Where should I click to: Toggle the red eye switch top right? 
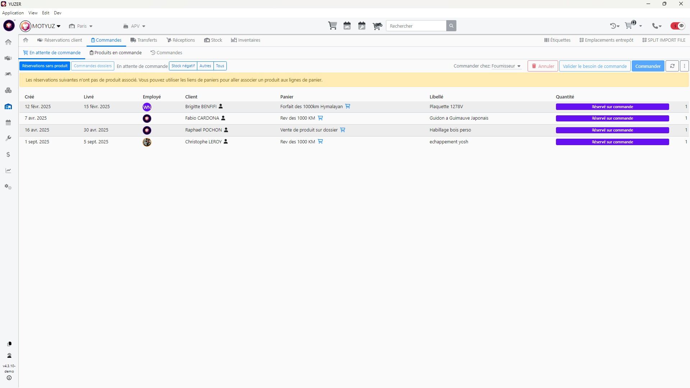pyautogui.click(x=678, y=26)
